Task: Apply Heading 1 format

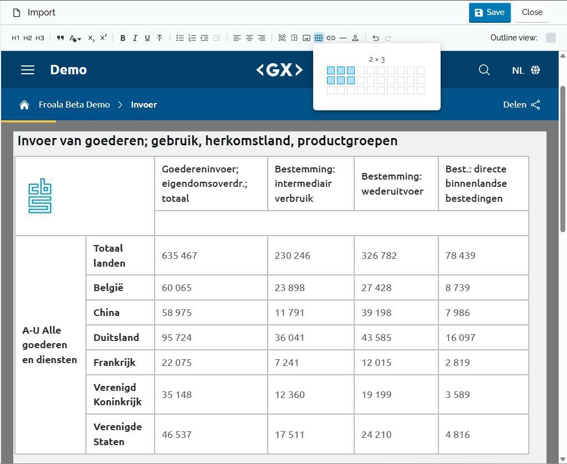Action: pos(16,38)
